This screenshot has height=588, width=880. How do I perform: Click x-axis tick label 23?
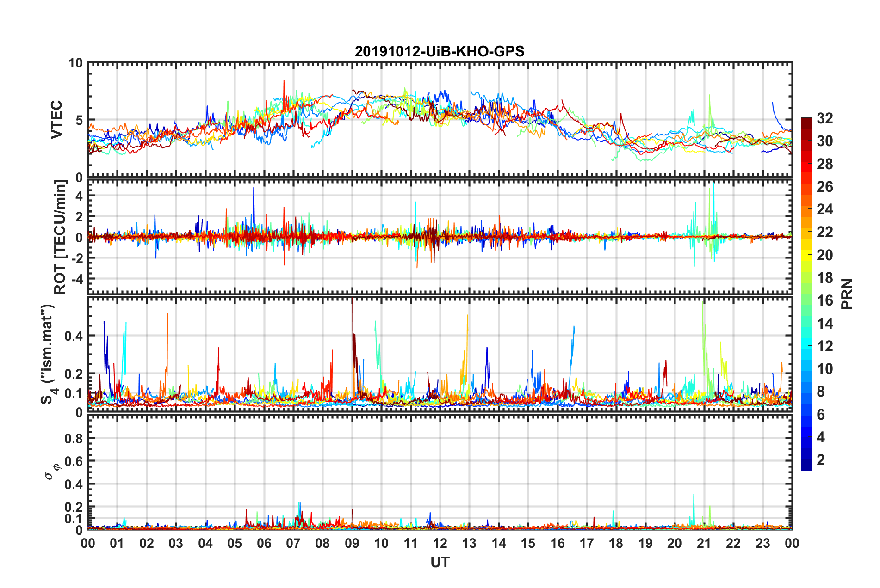[762, 543]
